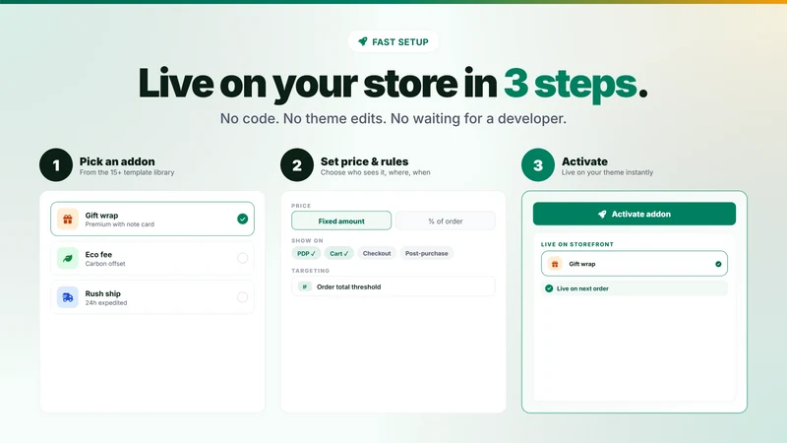The width and height of the screenshot is (787, 443).
Task: Toggle the PDP show-on chip
Action: [306, 254]
